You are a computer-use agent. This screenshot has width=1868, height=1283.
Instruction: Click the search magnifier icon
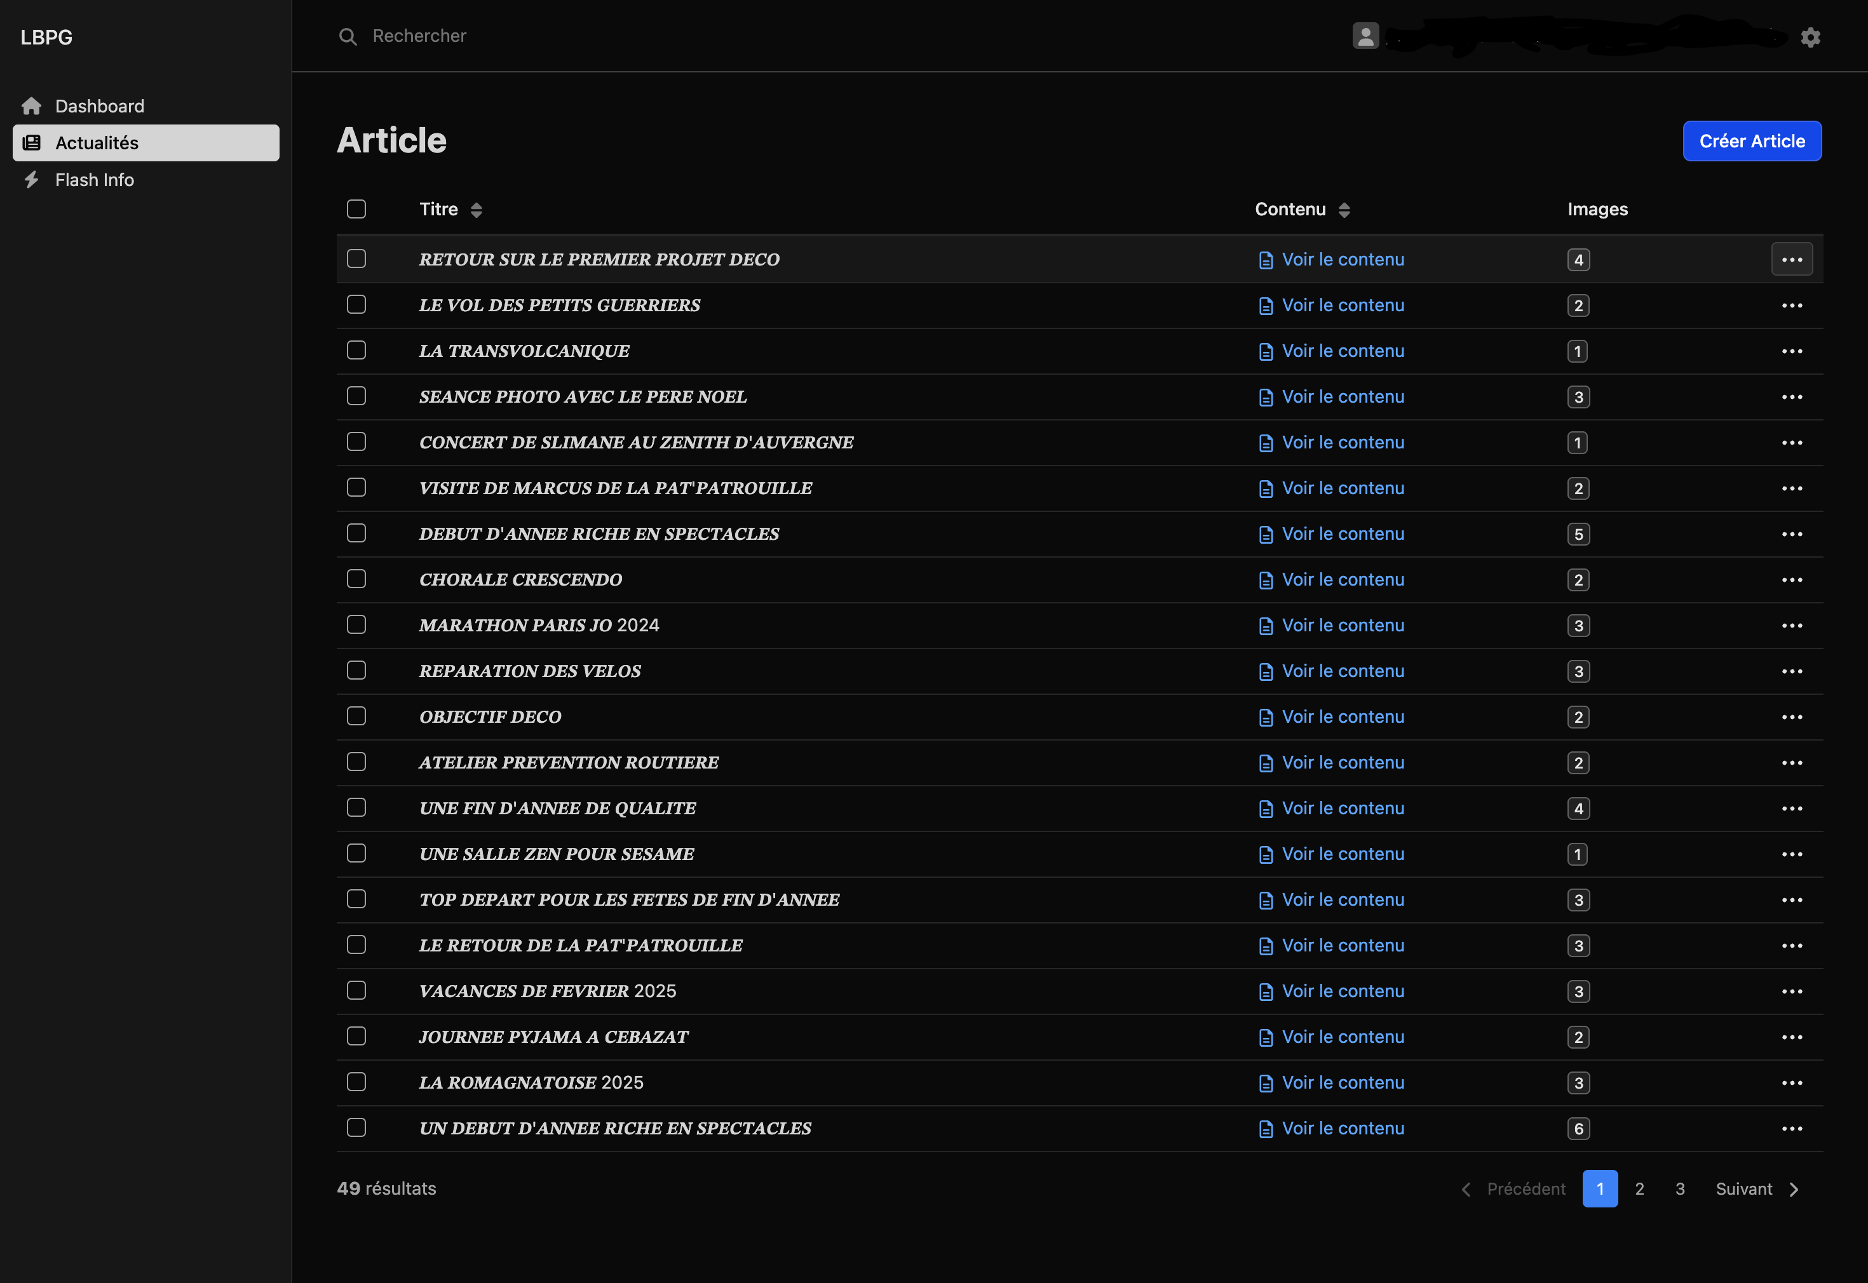(x=348, y=36)
